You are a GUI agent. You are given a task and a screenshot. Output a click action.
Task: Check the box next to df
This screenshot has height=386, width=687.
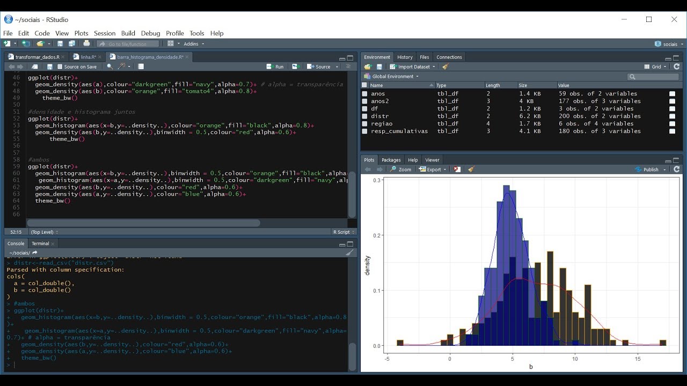point(364,109)
